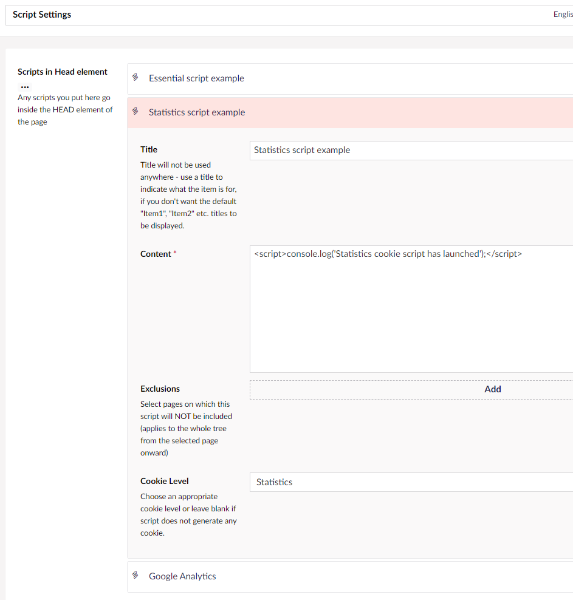Click the red required asterisk next to Content

pos(175,253)
